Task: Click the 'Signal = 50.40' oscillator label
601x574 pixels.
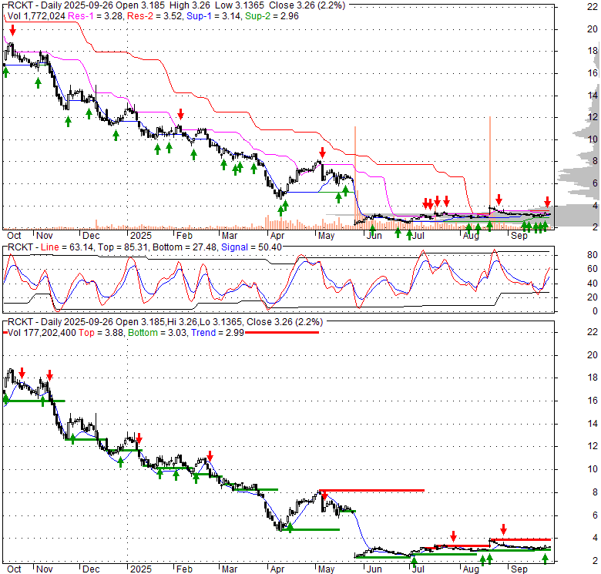Action: [251, 247]
